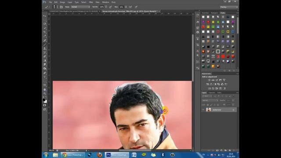Viewport: 281px width, 158px height.
Task: Open the Layers panel flyout menu
Action: coord(237,93)
